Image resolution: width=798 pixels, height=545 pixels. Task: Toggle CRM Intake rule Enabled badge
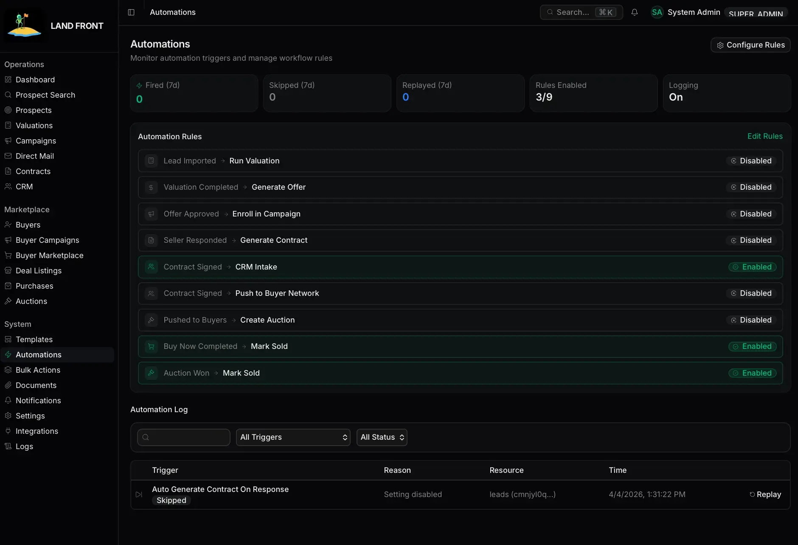pos(753,267)
